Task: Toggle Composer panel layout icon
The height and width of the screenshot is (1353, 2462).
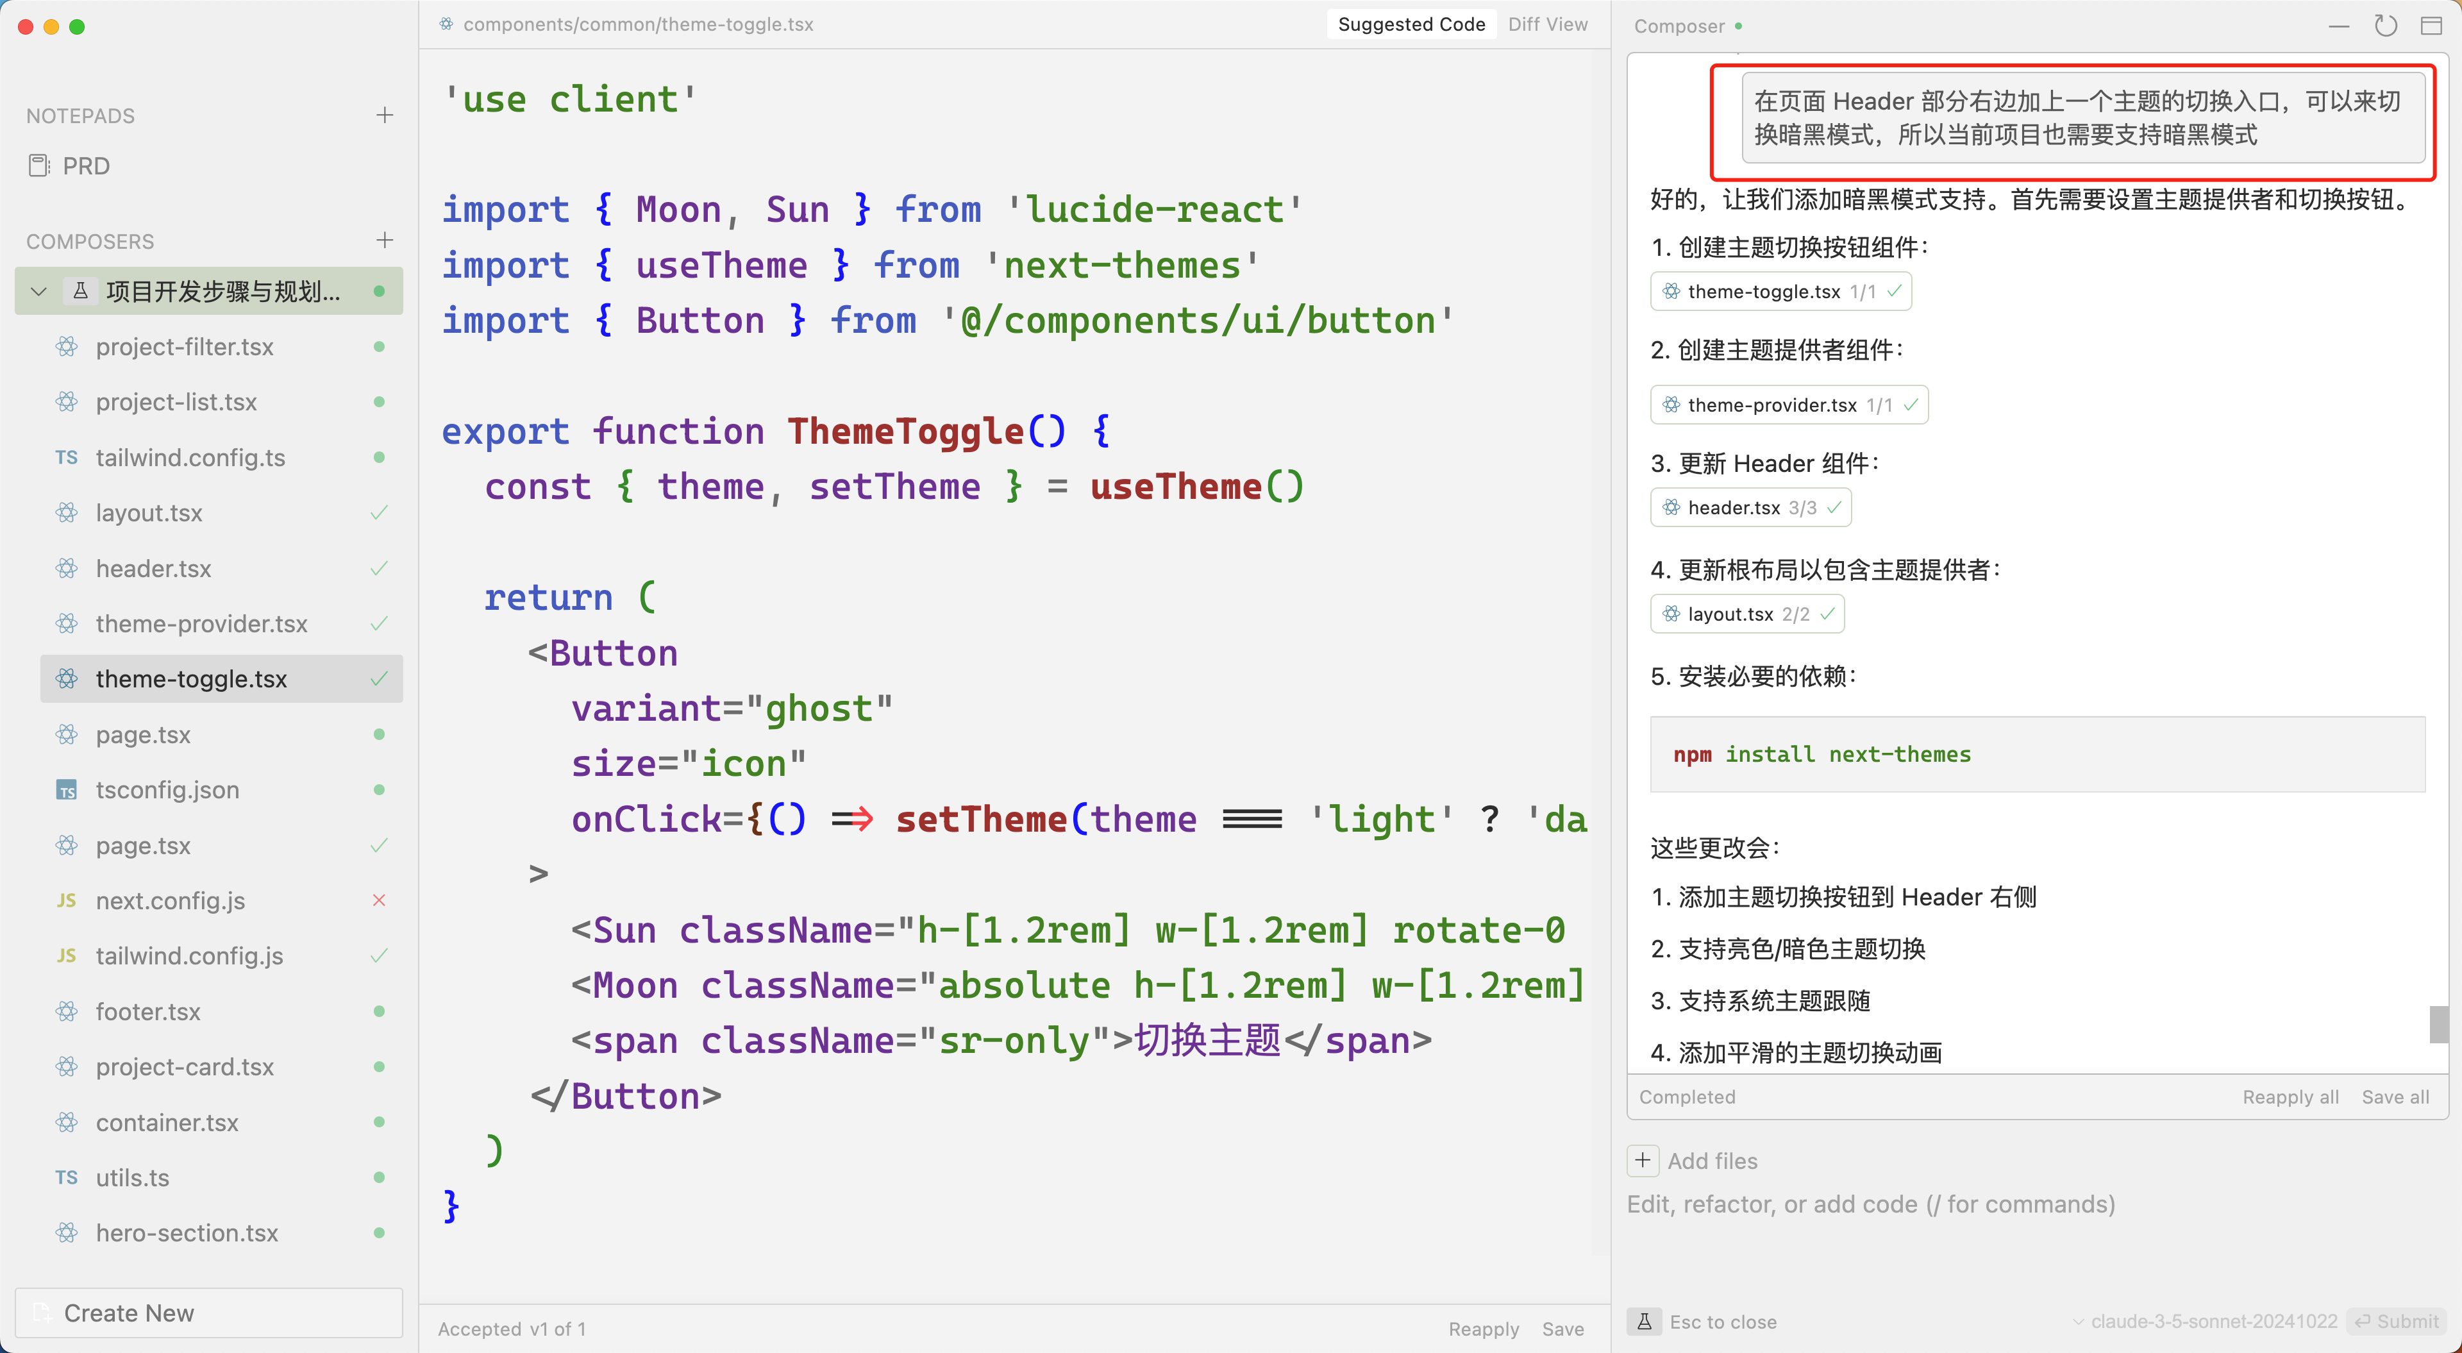Action: (2431, 26)
